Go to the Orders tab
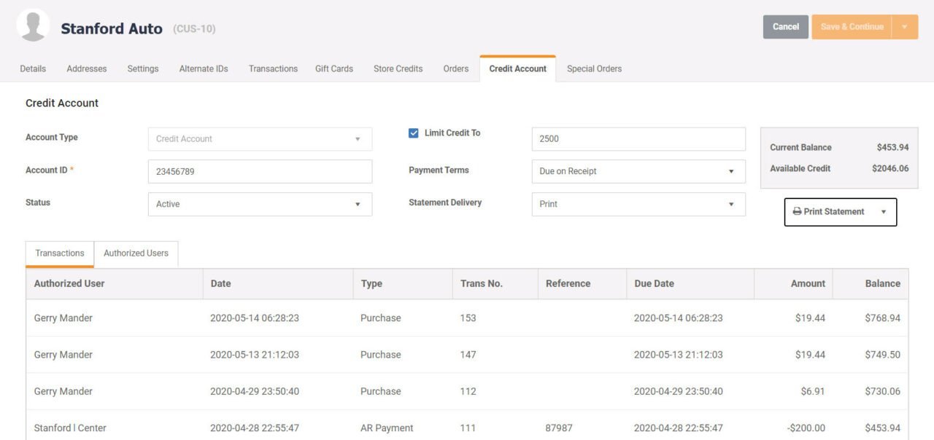This screenshot has width=934, height=440. [x=456, y=68]
